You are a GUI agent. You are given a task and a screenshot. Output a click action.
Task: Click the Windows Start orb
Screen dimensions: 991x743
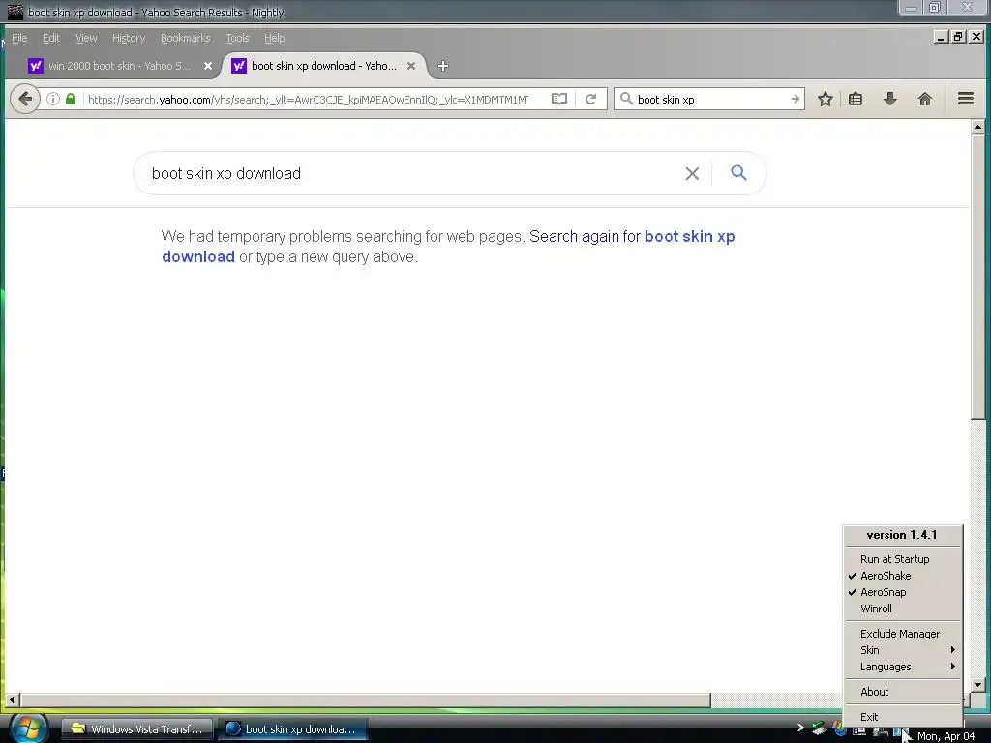tap(27, 728)
